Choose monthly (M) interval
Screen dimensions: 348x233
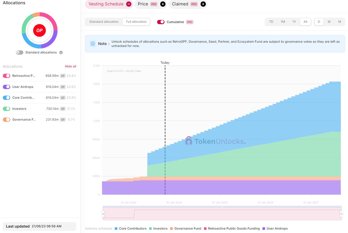[x=339, y=22]
